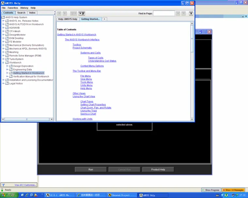248x198 pixels.
Task: Click the View All / Customize link
Action: 25,185
